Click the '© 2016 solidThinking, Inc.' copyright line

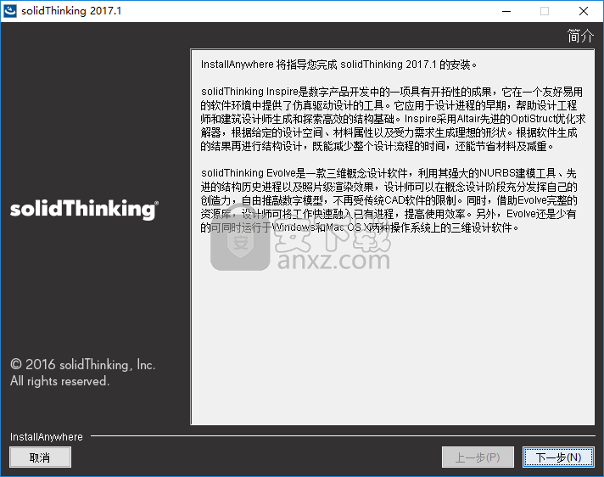pyautogui.click(x=83, y=364)
